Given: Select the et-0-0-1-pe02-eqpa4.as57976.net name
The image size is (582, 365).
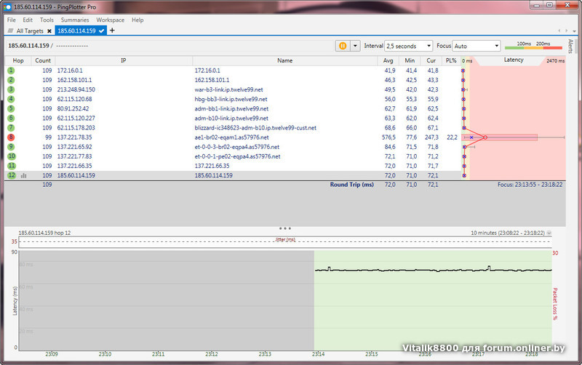Looking at the screenshot, I should (238, 156).
